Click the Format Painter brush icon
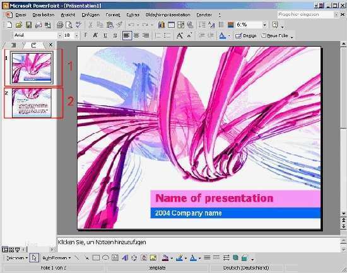The image size is (347, 273). tap(119, 25)
